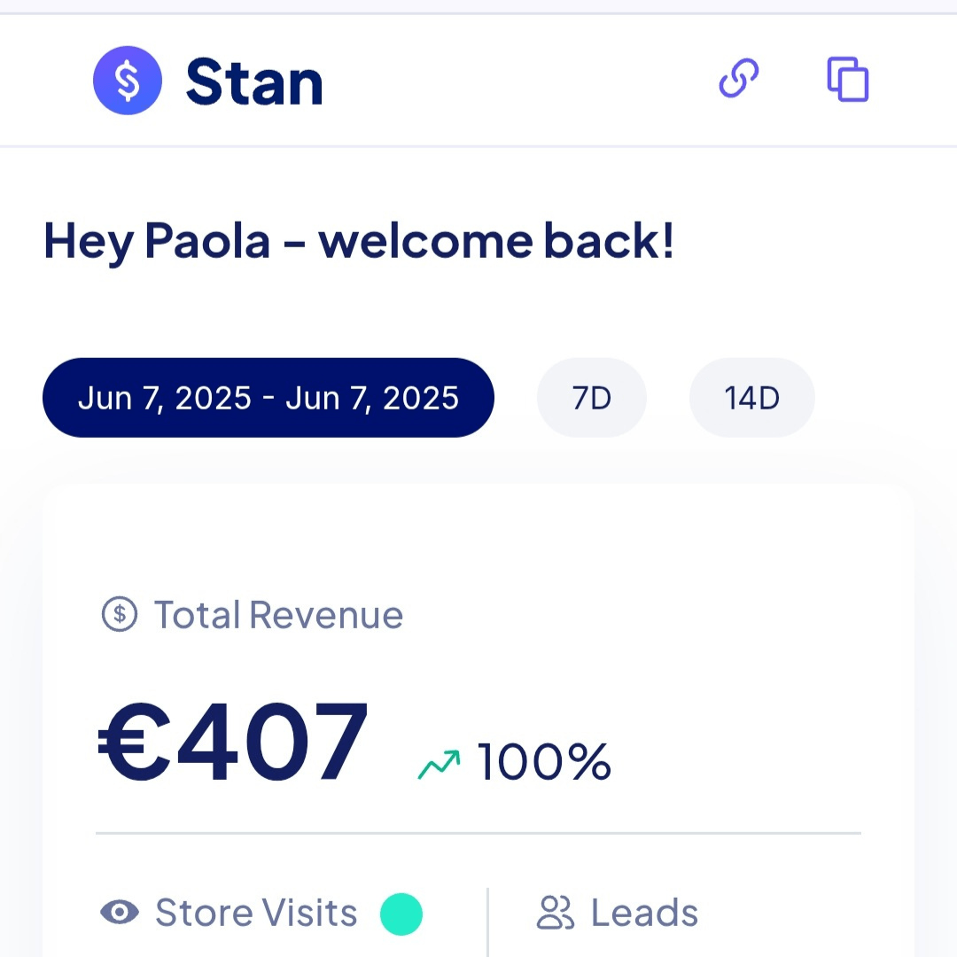Viewport: 957px width, 957px height.
Task: Select the 7D time range
Action: [x=592, y=398]
